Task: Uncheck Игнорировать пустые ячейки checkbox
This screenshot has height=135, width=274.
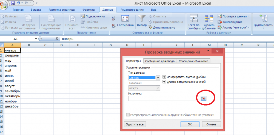Action: (x=164, y=77)
